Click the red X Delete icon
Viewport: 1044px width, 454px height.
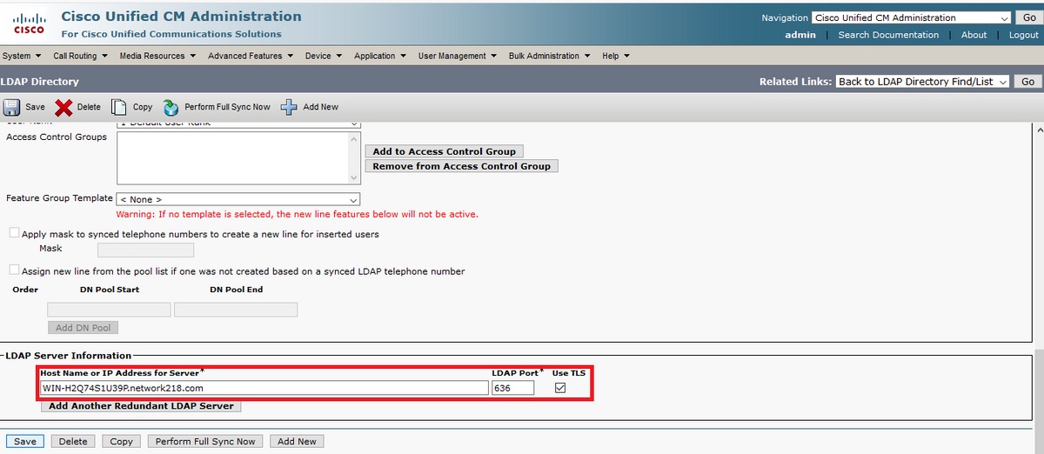tap(64, 107)
